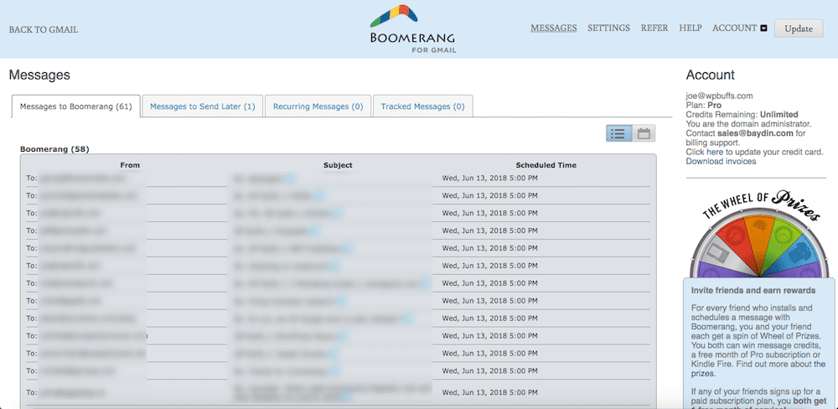
Task: Open the Account dropdown arrow
Action: tap(763, 28)
